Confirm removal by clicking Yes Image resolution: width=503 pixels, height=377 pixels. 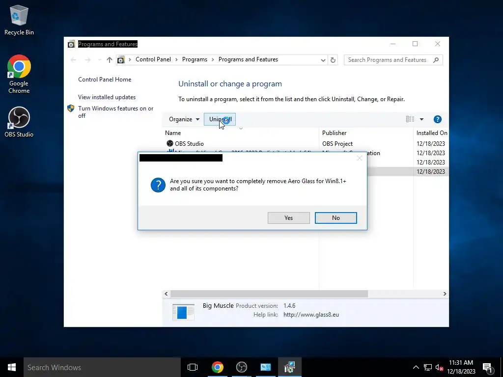tap(288, 217)
